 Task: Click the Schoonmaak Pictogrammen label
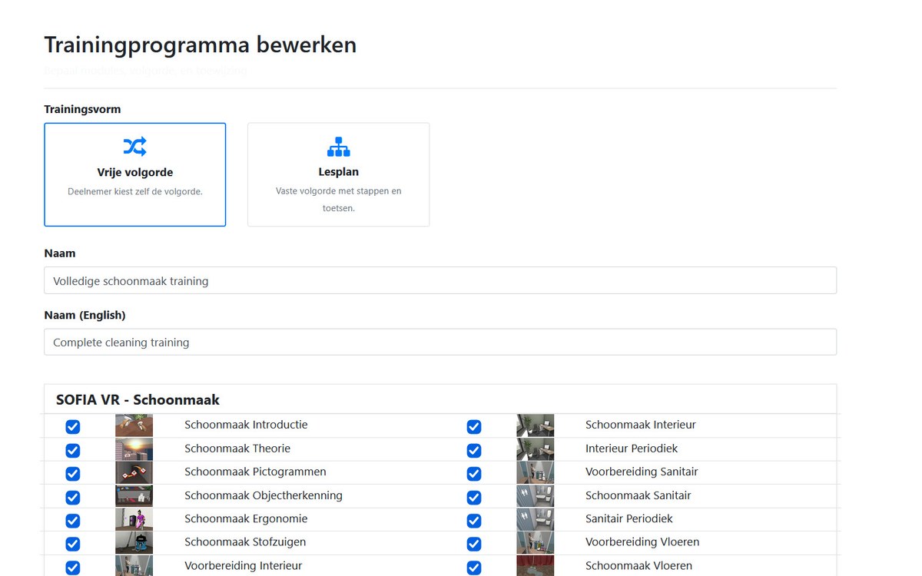255,472
